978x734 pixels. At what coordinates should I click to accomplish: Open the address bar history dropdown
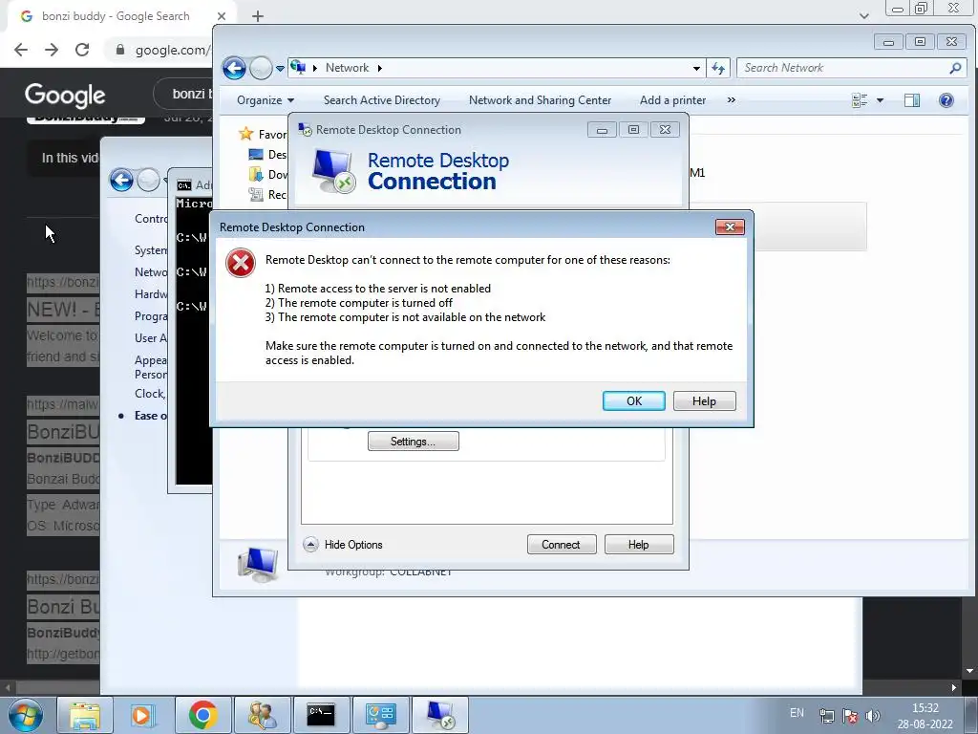[696, 68]
